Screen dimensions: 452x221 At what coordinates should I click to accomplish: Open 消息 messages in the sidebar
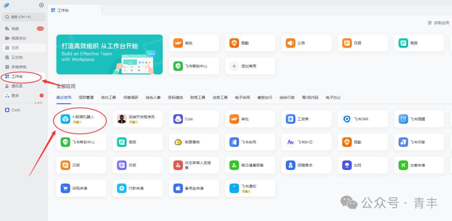24,28
